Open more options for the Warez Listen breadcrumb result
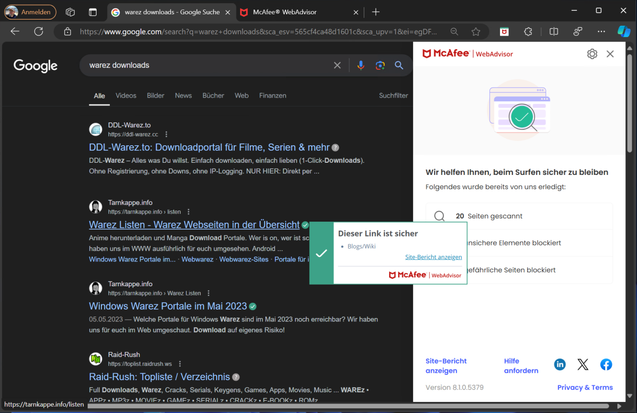This screenshot has width=637, height=413. click(x=209, y=293)
